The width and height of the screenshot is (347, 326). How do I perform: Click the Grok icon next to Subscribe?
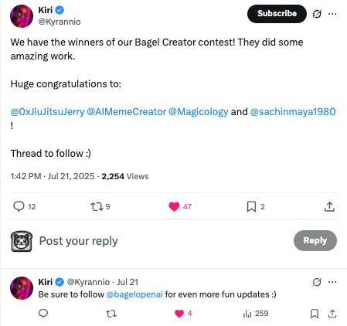pos(317,14)
